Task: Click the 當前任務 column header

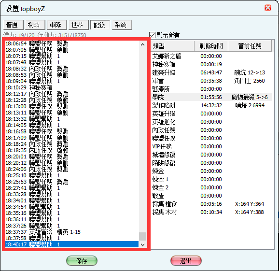Action: [x=250, y=46]
